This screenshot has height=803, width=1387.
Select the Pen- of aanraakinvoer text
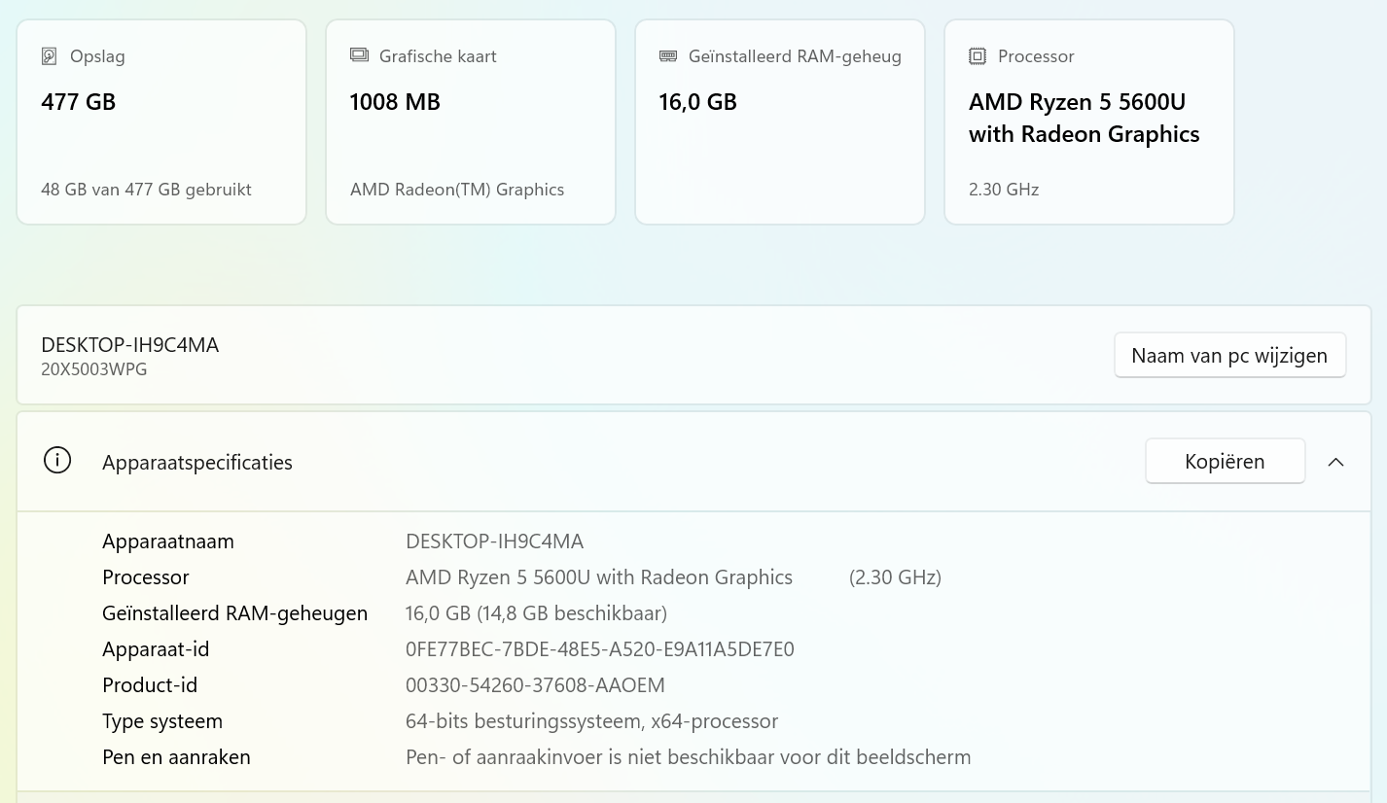click(x=688, y=757)
